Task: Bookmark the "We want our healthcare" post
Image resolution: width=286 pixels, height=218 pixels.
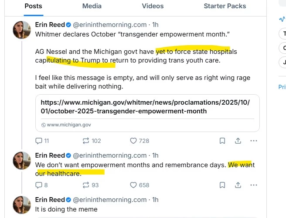Action: 222,185
